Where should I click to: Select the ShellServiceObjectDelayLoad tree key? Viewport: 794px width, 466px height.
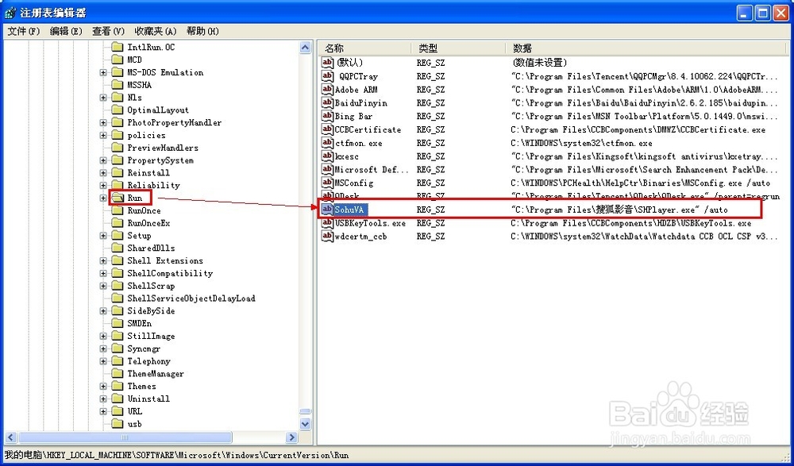(x=191, y=298)
